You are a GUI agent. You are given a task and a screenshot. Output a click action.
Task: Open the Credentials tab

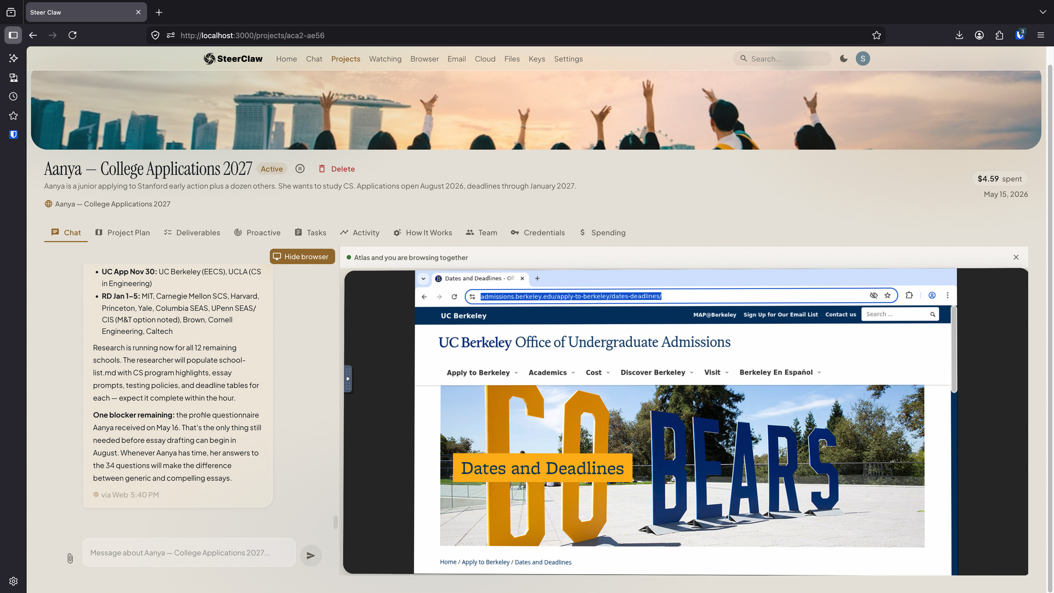coord(538,232)
